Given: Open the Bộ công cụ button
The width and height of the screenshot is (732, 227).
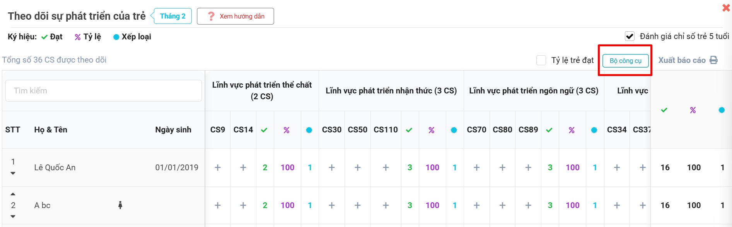Looking at the screenshot, I should pos(625,61).
